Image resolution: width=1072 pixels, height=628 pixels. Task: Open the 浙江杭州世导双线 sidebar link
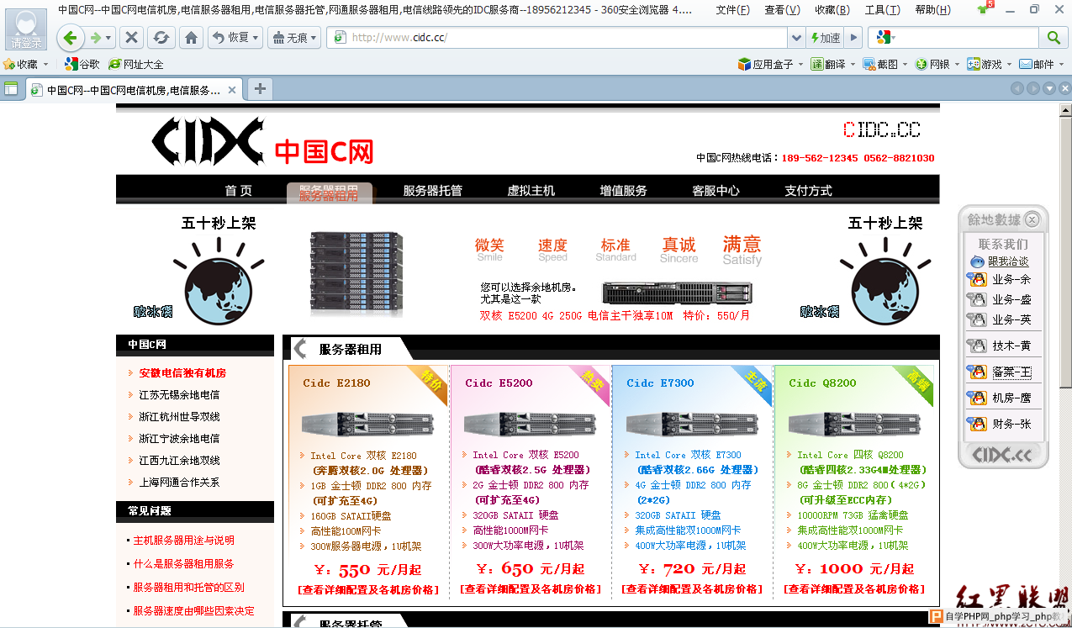coord(179,417)
